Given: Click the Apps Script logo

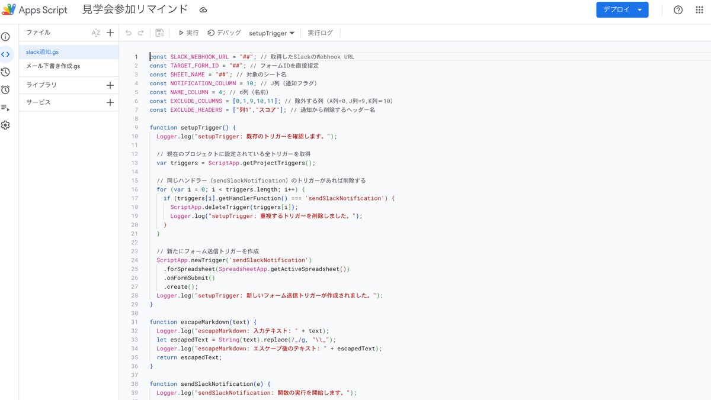Looking at the screenshot, I should point(9,9).
